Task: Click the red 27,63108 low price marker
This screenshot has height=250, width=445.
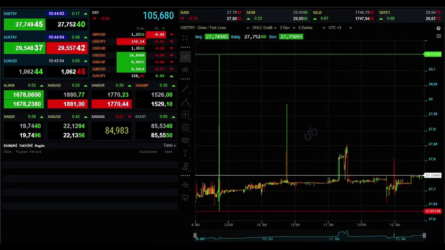Action: point(433,211)
